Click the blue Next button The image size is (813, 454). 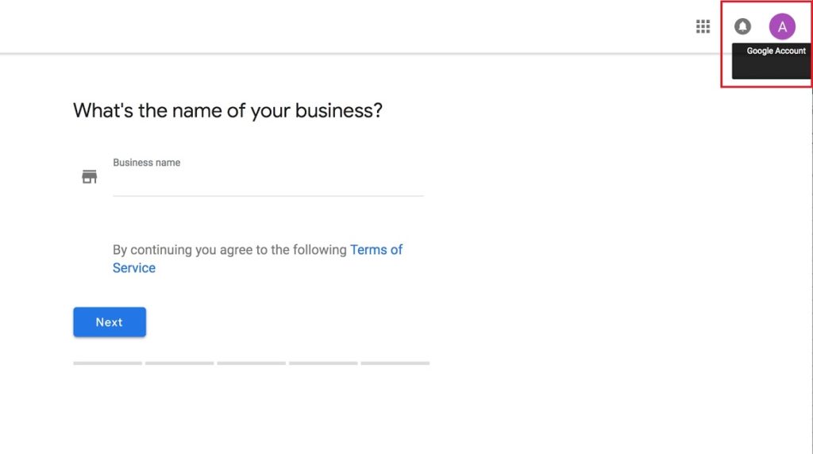[x=110, y=321]
